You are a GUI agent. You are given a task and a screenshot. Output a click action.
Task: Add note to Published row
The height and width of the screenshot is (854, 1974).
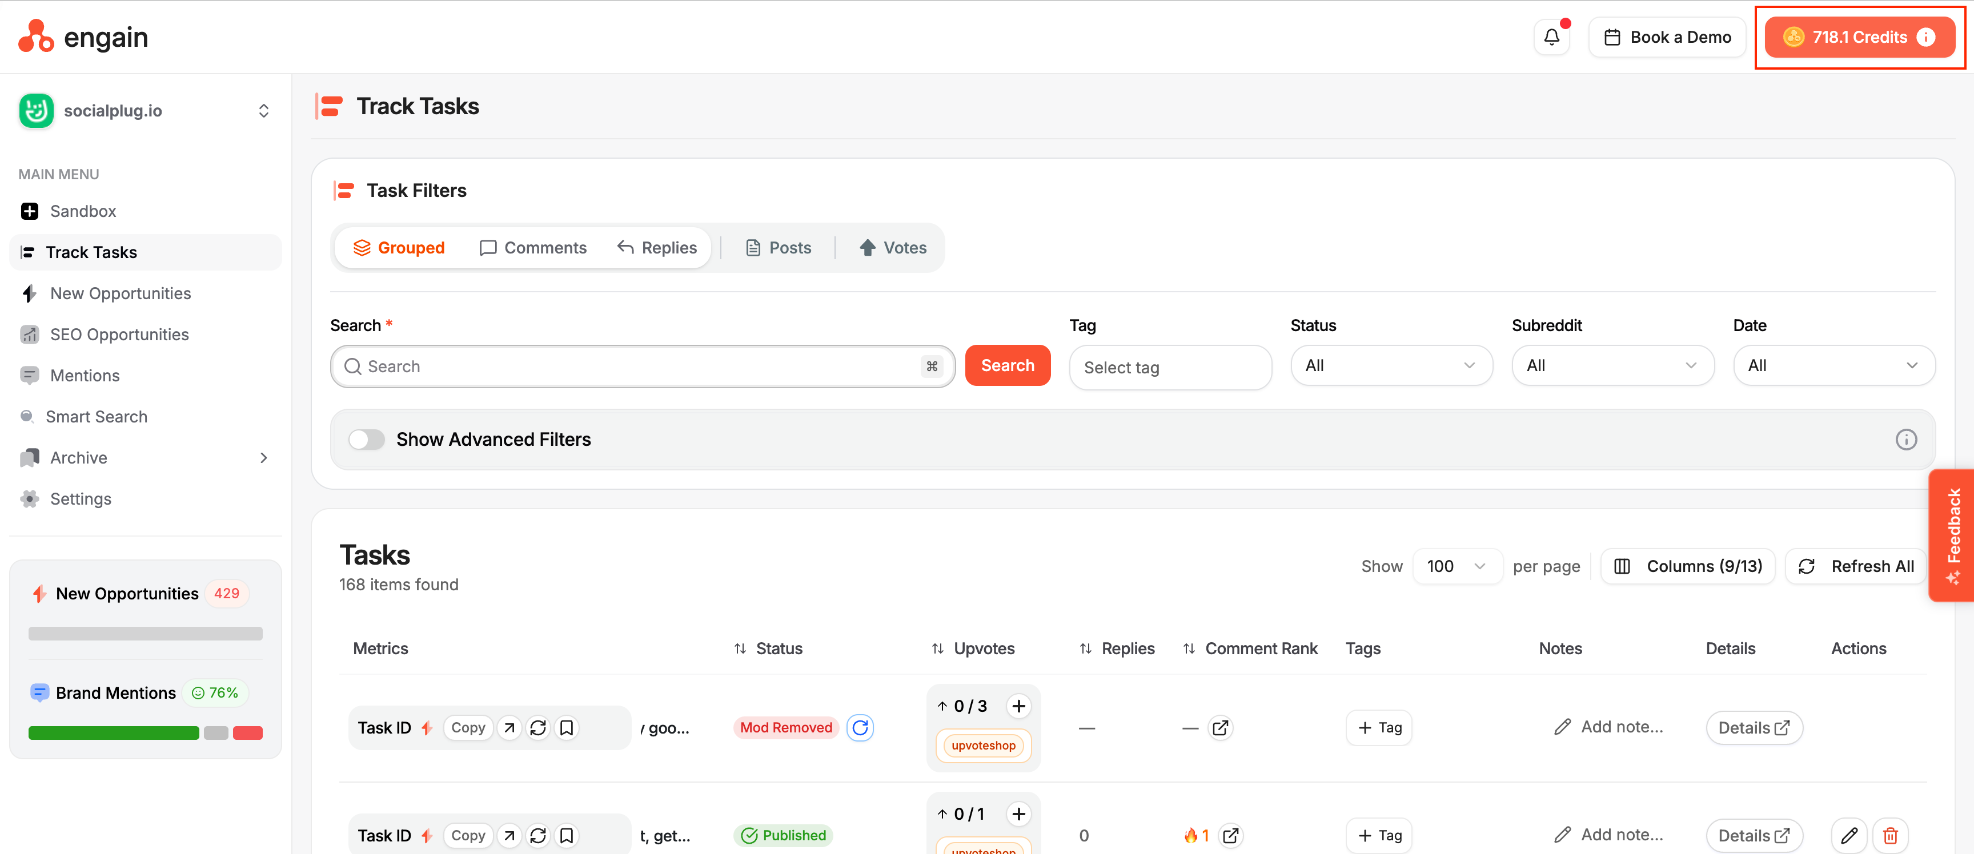coord(1608,834)
